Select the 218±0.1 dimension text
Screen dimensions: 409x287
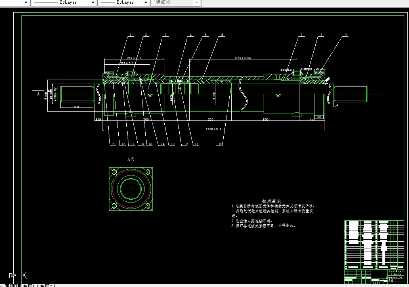[127, 63]
